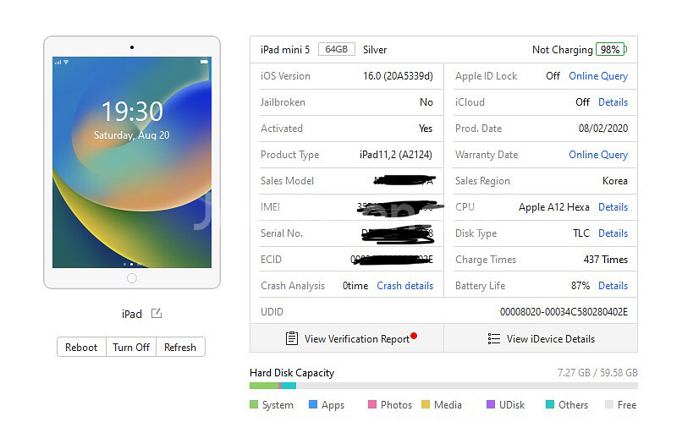Viewport: 682px width, 433px height.
Task: Click the Apps blue legend swatch
Action: click(313, 404)
